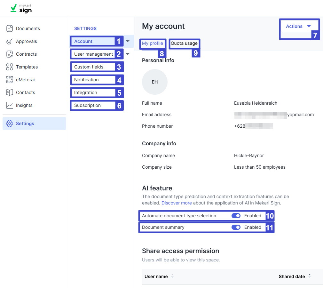This screenshot has width=323, height=288.
Task: Click the Contracts document icon
Action: coord(10,54)
